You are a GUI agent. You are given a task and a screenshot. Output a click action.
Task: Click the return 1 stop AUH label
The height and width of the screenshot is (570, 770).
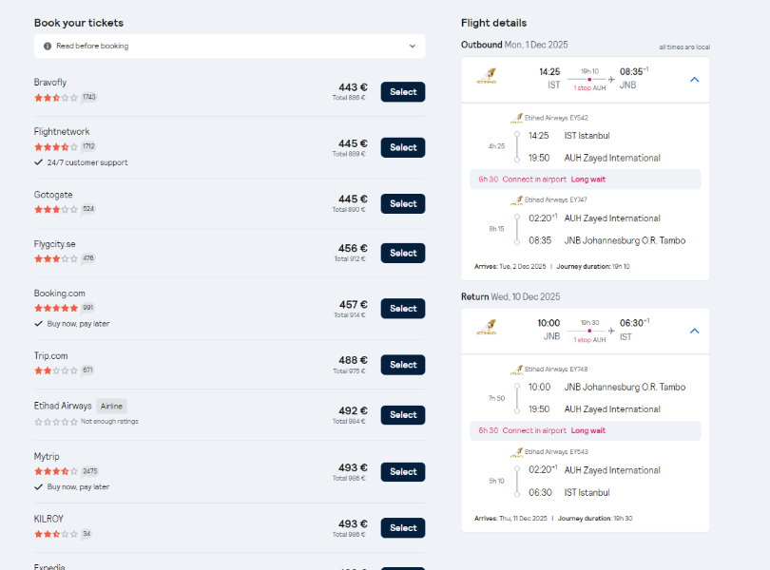(x=589, y=340)
